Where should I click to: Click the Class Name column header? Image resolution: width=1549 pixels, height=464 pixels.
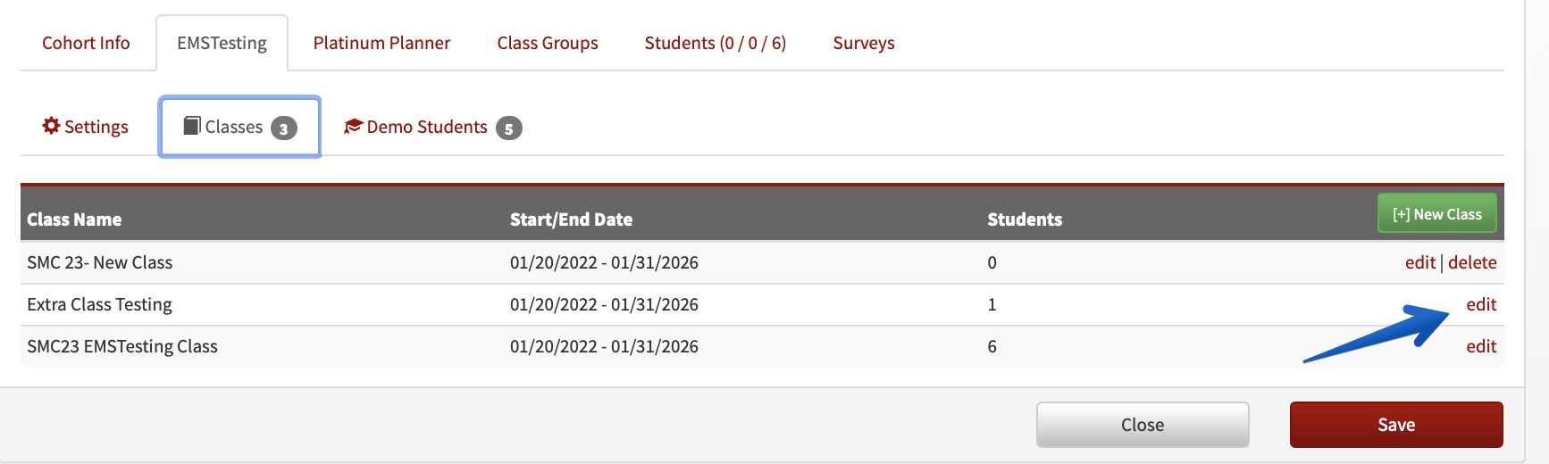coord(74,220)
